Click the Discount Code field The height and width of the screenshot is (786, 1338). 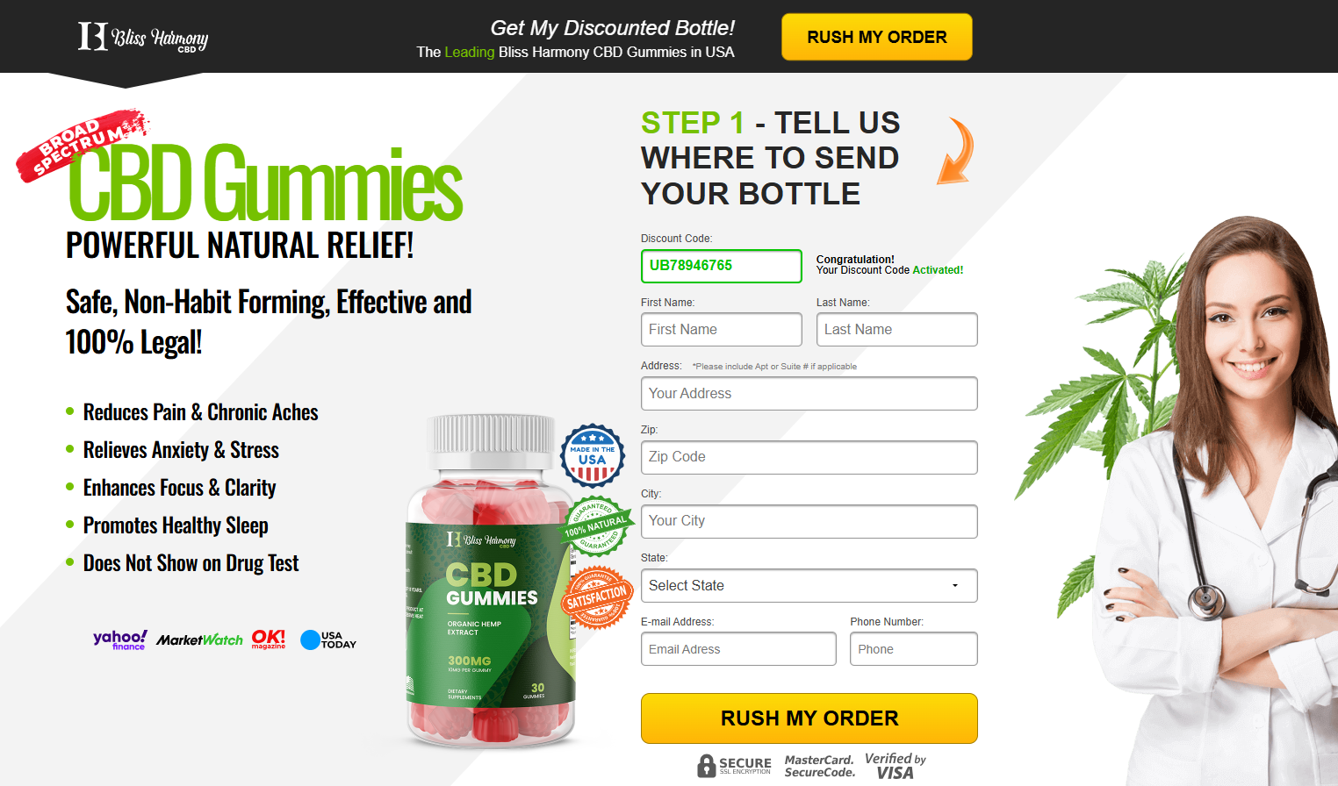(x=721, y=266)
